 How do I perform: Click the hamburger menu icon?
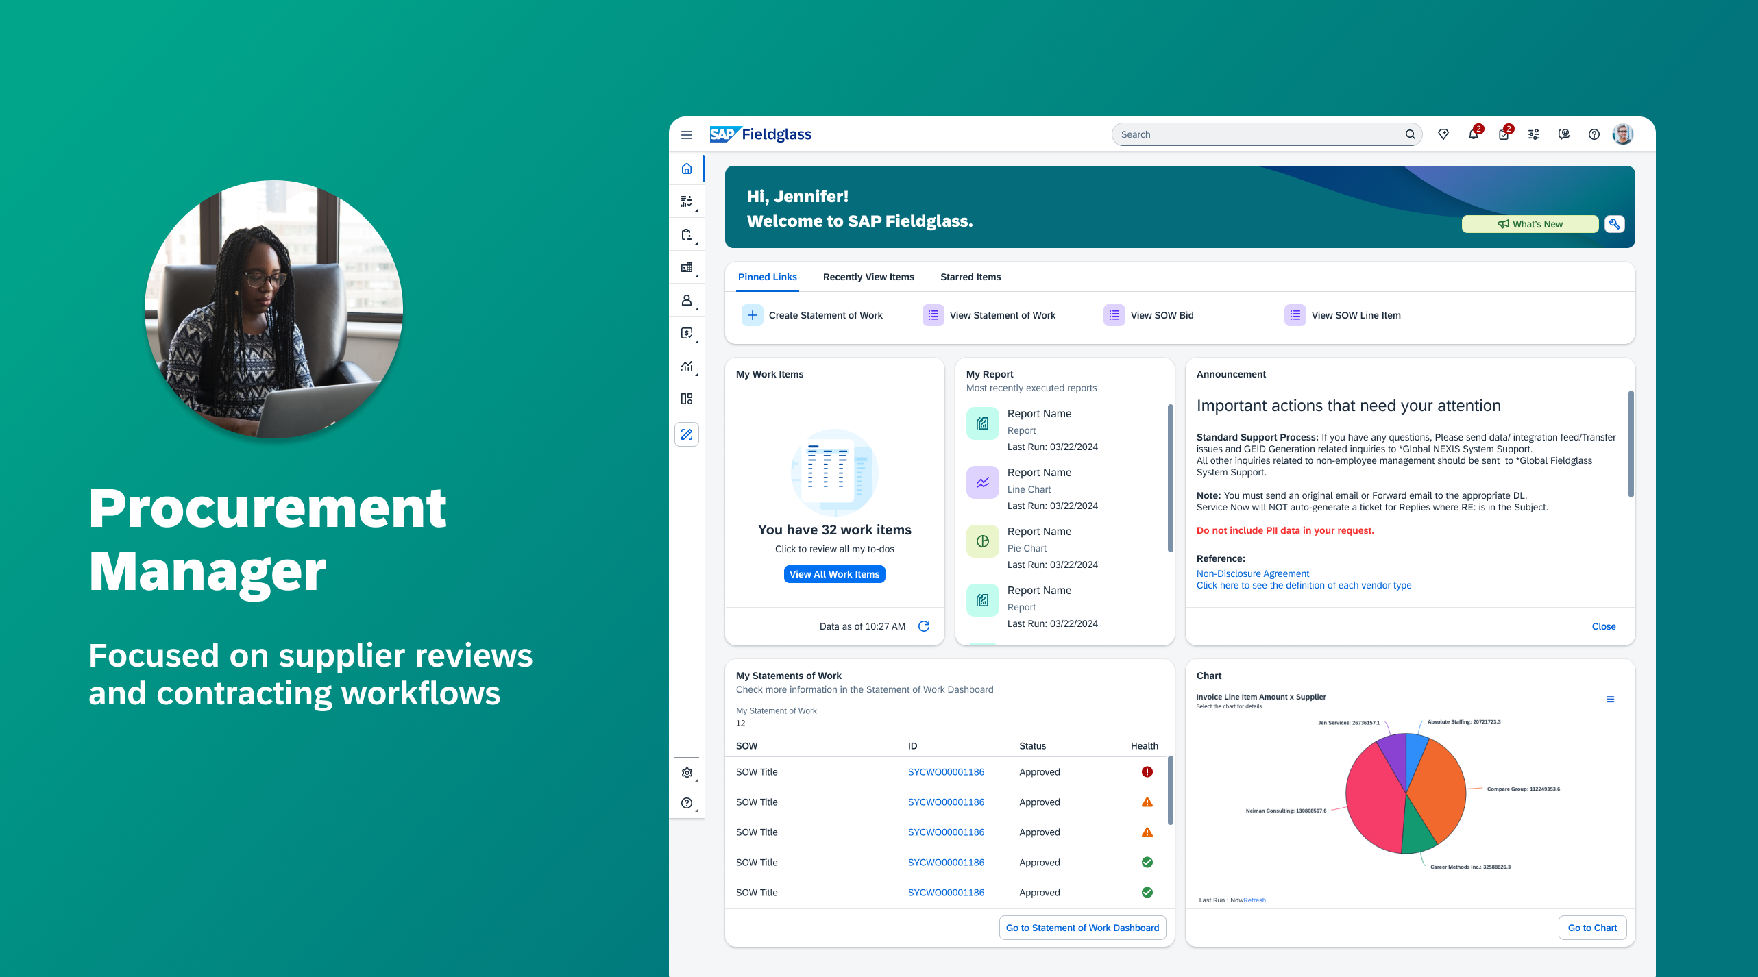pos(686,135)
